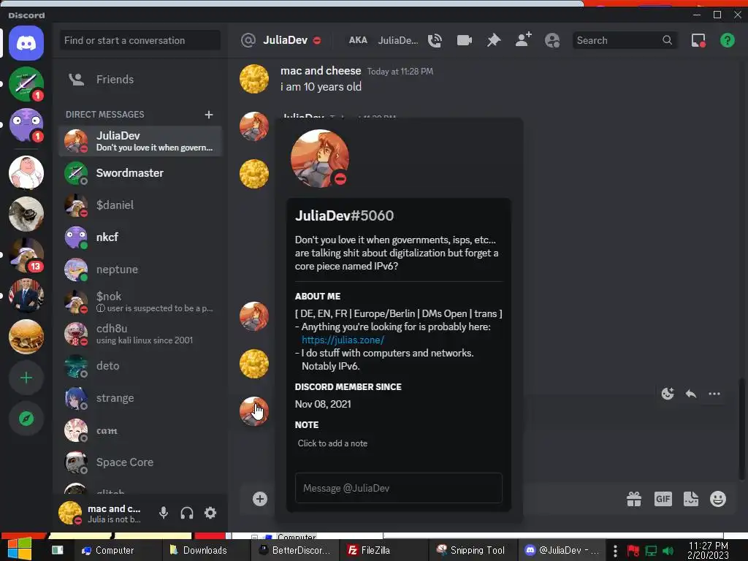
Task: Reply to the hovered message
Action: click(691, 394)
